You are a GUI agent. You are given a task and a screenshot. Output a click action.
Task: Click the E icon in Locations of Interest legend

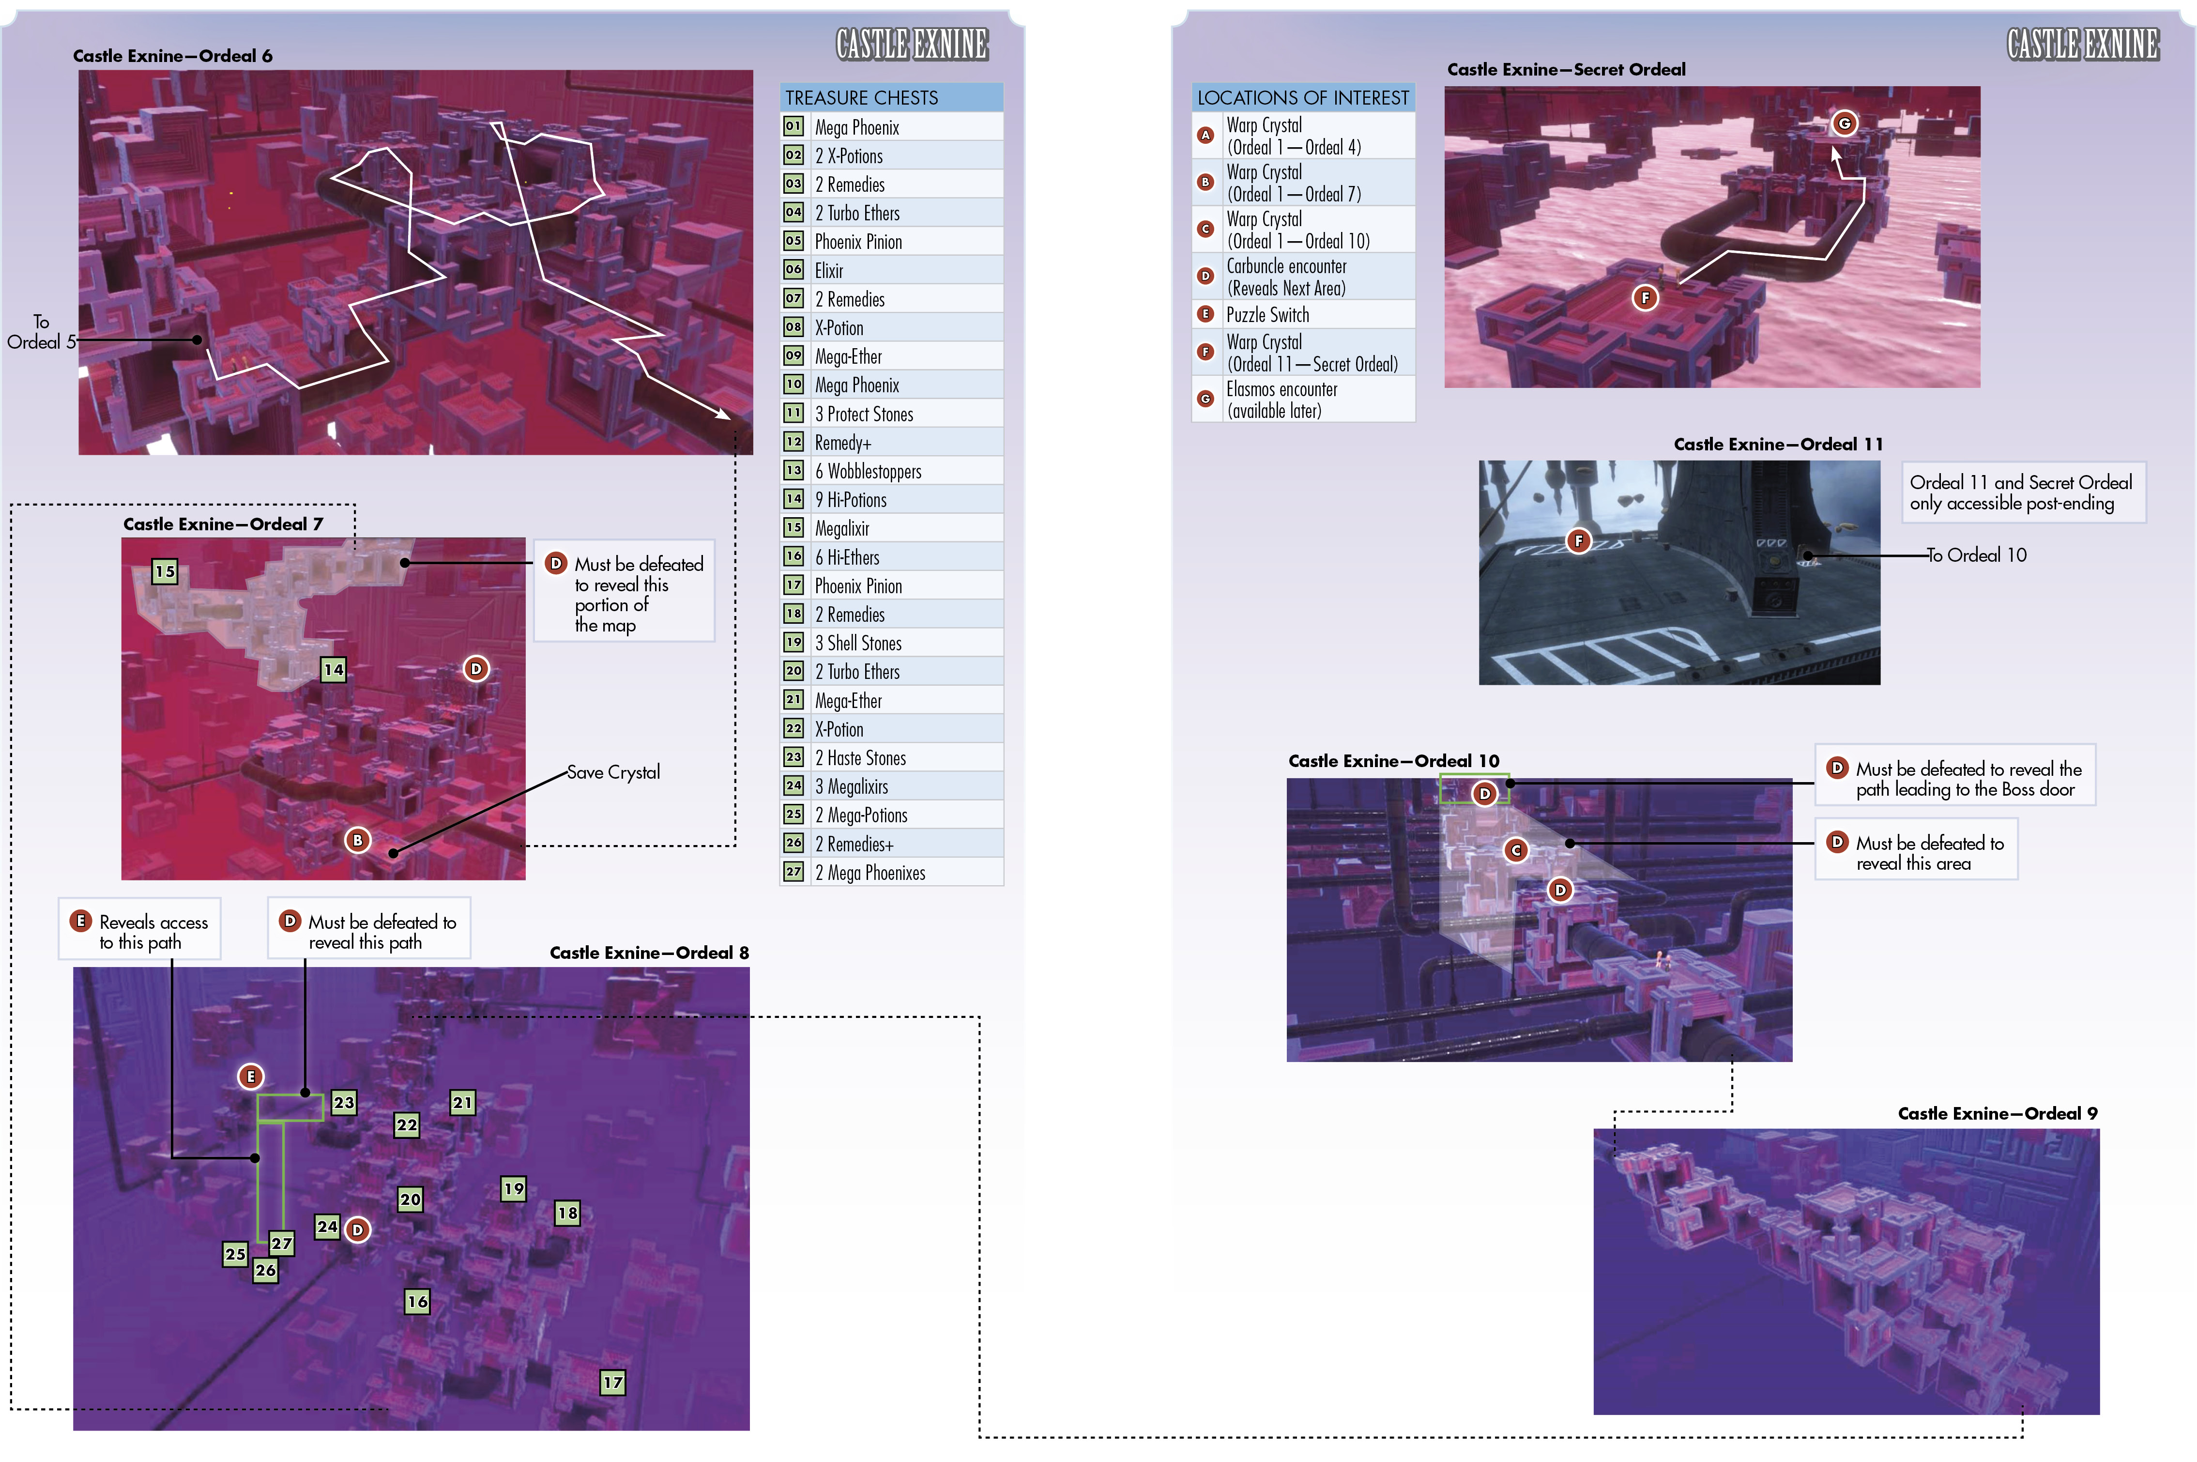[x=1205, y=314]
